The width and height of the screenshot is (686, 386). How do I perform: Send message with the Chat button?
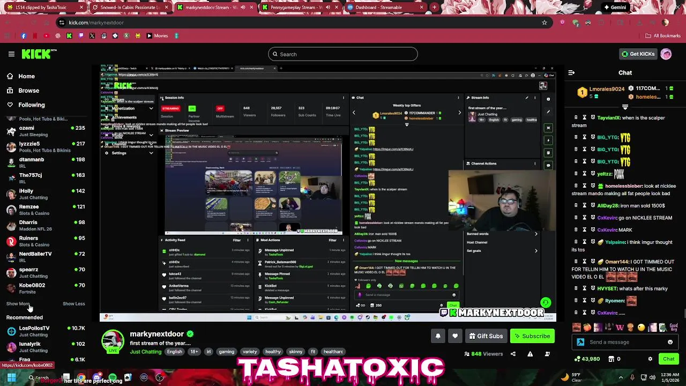point(669,359)
